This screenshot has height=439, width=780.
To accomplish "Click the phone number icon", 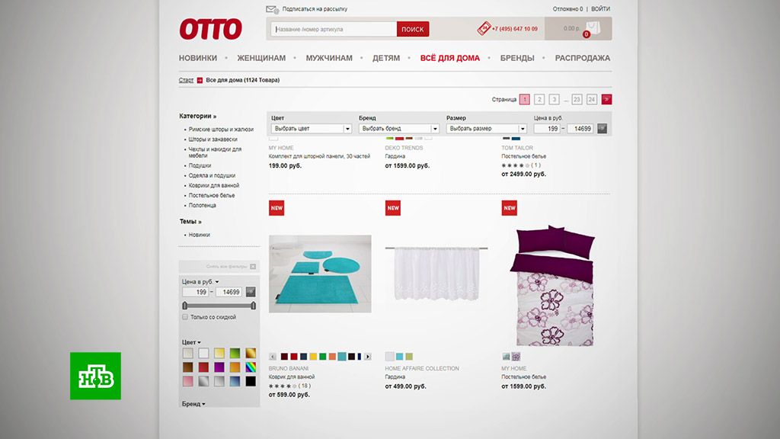I will [x=483, y=28].
